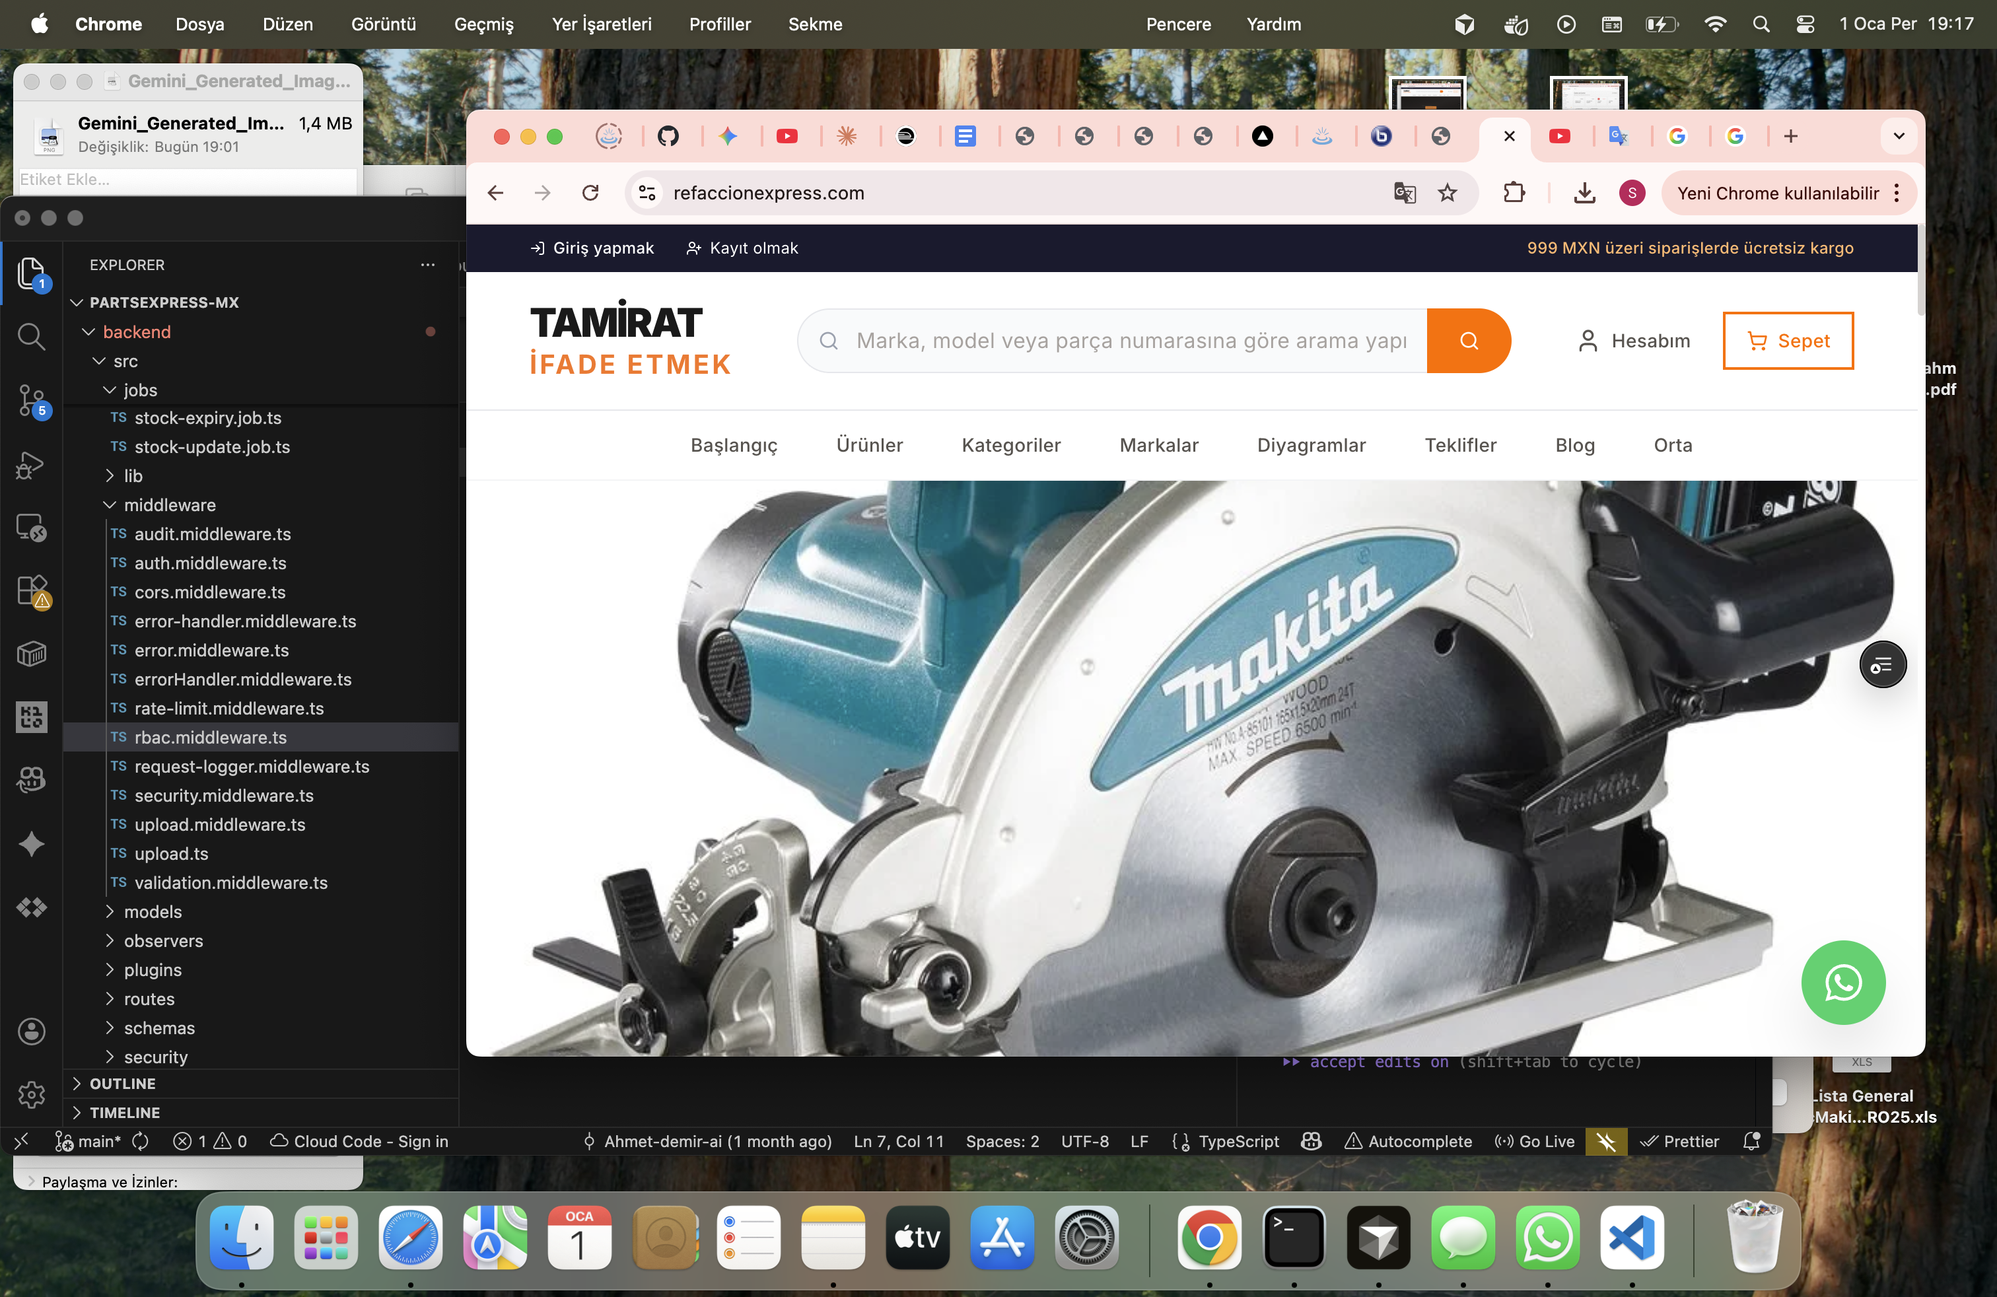Toggle Autocomplete in the status bar
The width and height of the screenshot is (1997, 1297).
1408,1141
